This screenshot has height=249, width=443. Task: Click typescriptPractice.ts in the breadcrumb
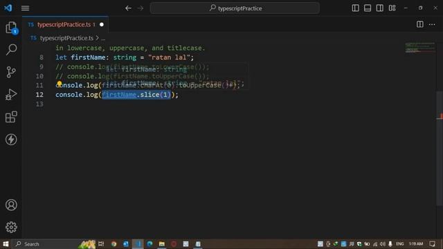coord(66,38)
